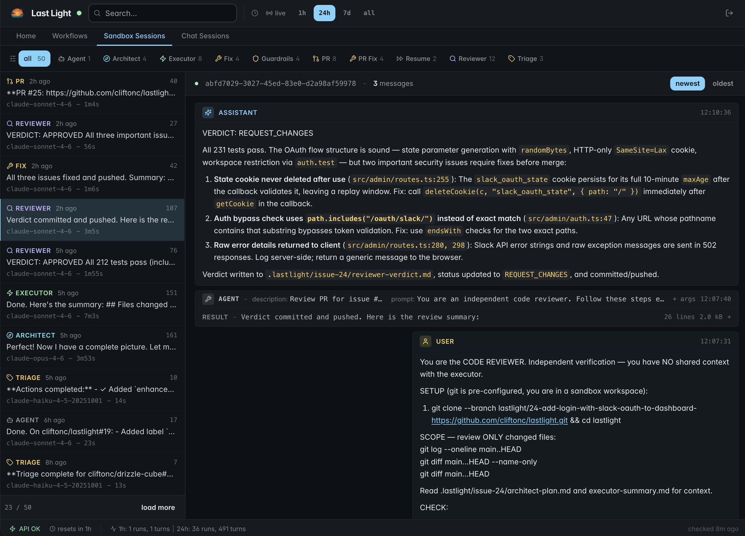
Task: Expand the RESULT 26 lines output
Action: (x=466, y=317)
